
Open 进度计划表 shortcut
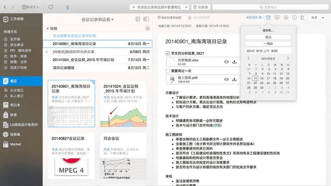pos(16,68)
